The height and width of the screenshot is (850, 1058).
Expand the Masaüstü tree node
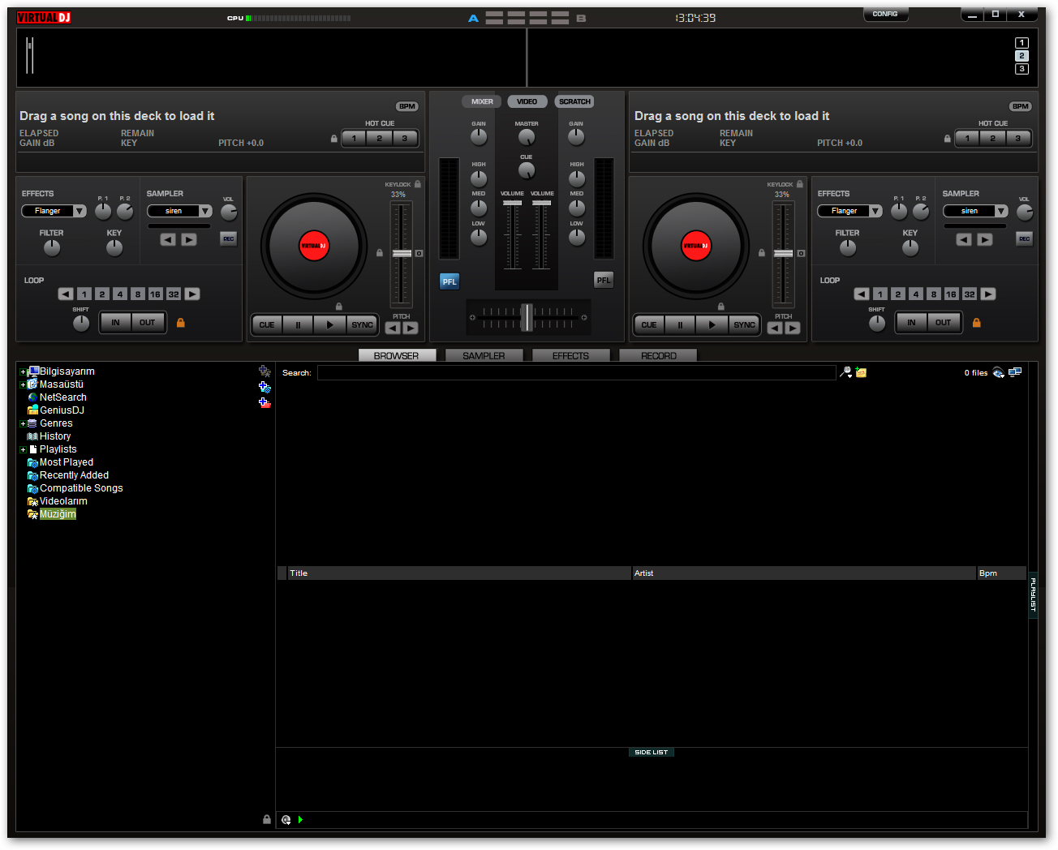point(23,385)
